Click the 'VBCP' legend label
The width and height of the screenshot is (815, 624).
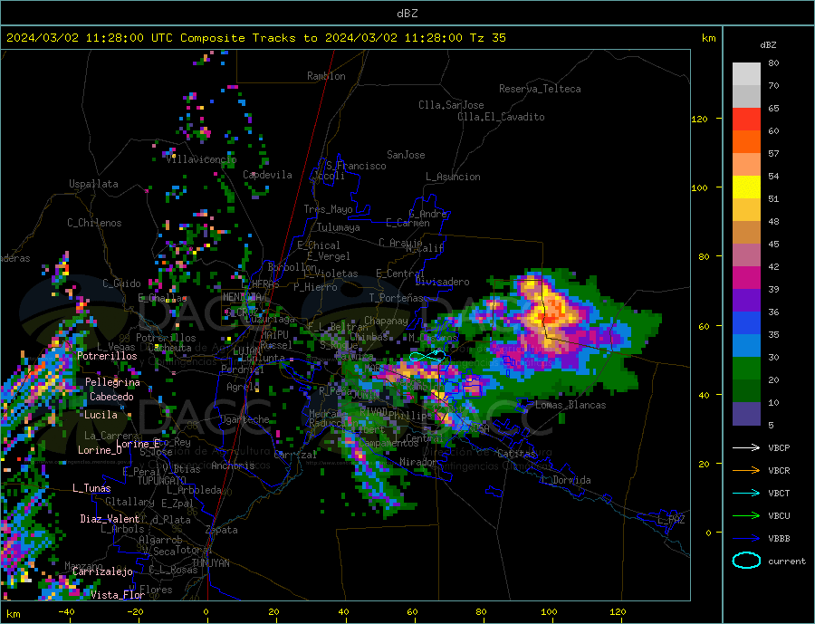[779, 447]
